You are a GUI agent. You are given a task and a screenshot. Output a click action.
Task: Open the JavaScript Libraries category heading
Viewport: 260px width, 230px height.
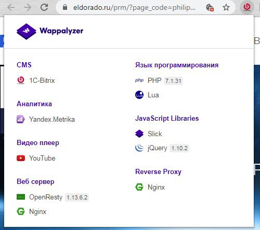167,119
